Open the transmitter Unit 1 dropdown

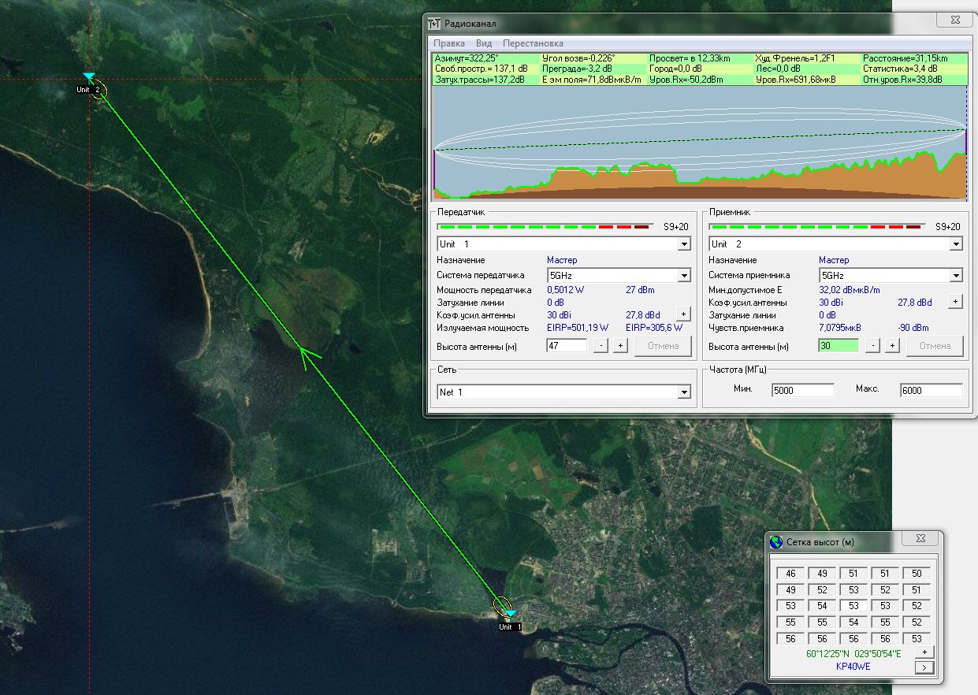coord(683,244)
